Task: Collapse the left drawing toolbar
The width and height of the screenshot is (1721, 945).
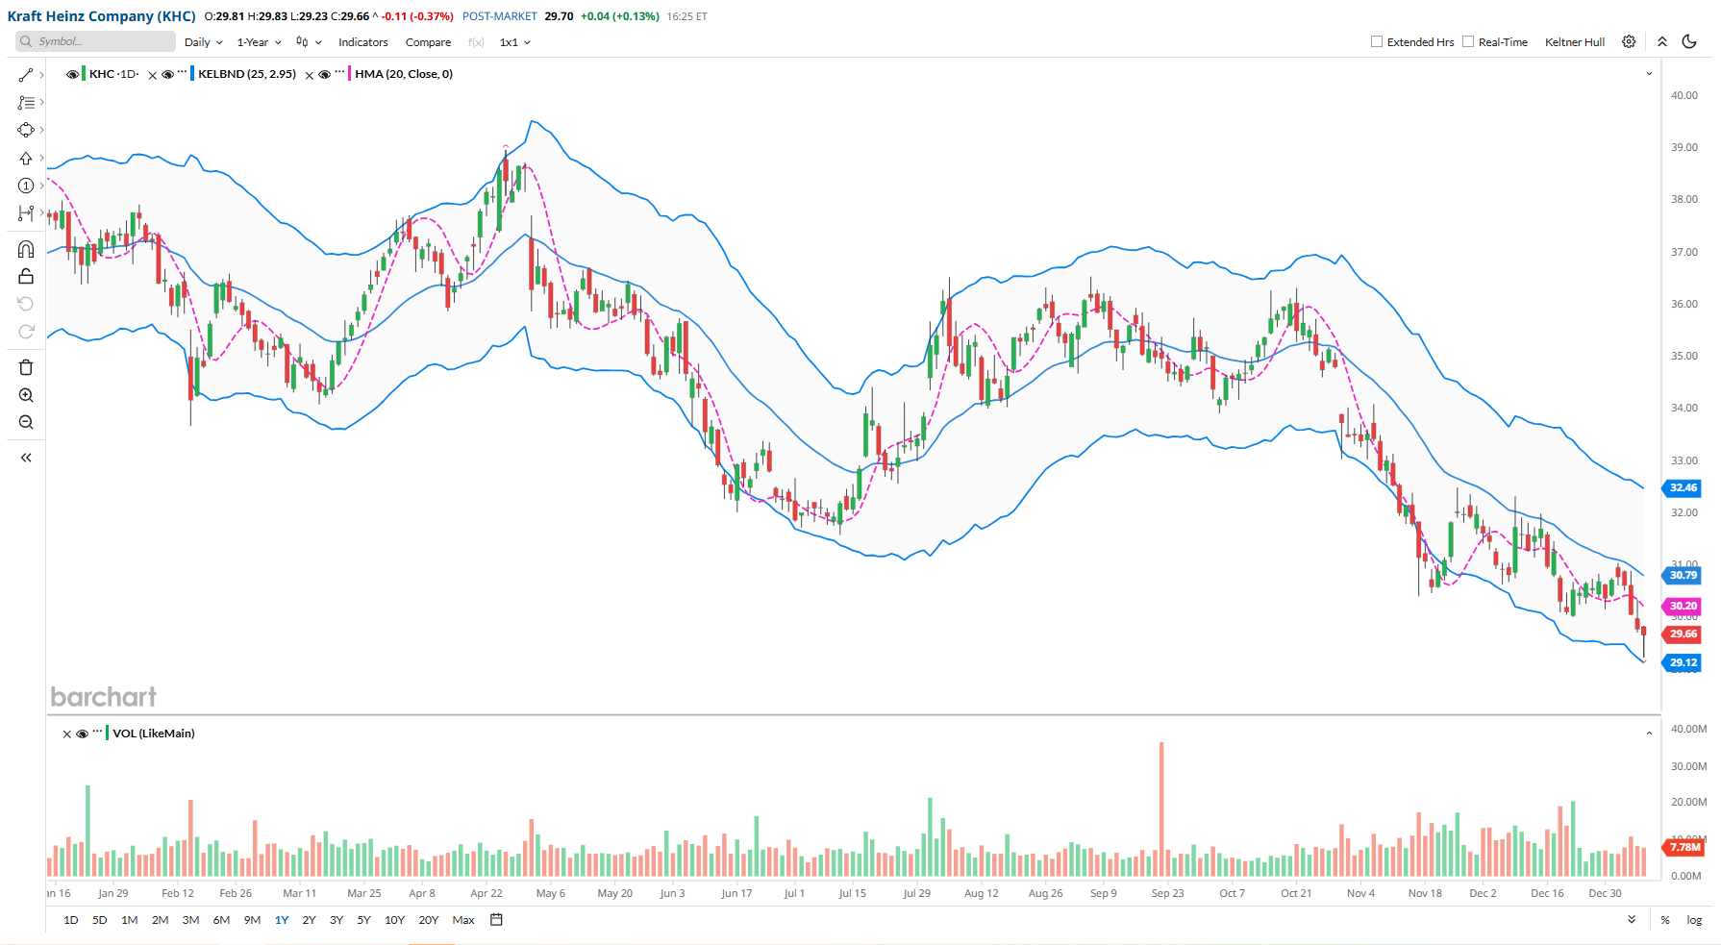Action: (x=26, y=458)
